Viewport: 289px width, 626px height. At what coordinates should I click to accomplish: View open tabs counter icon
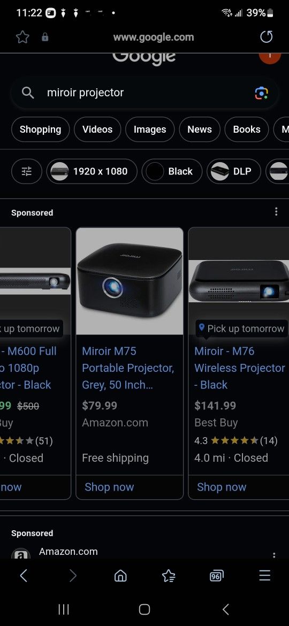pos(216,575)
